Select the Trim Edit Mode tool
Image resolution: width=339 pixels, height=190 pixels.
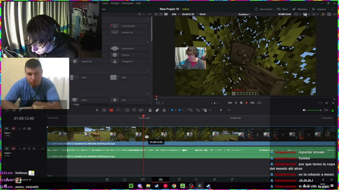click(x=104, y=110)
